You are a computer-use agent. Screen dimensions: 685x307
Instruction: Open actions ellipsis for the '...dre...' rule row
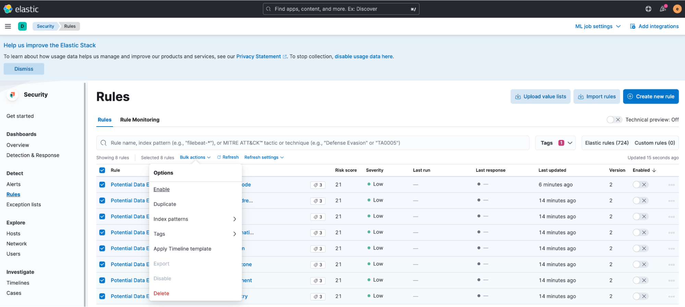coord(671,201)
